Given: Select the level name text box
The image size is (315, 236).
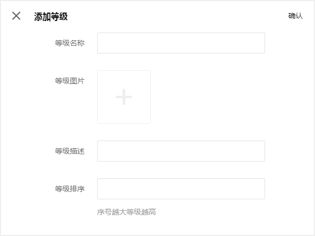Looking at the screenshot, I should tap(181, 43).
